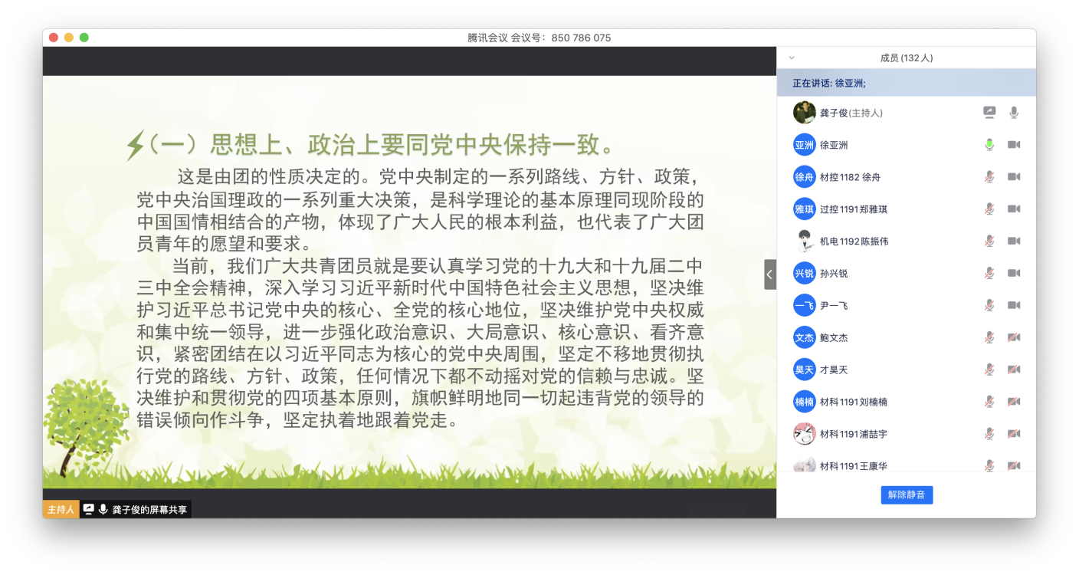The width and height of the screenshot is (1079, 575).
Task: Click the green macOS fullscreen window button
Action: (84, 38)
